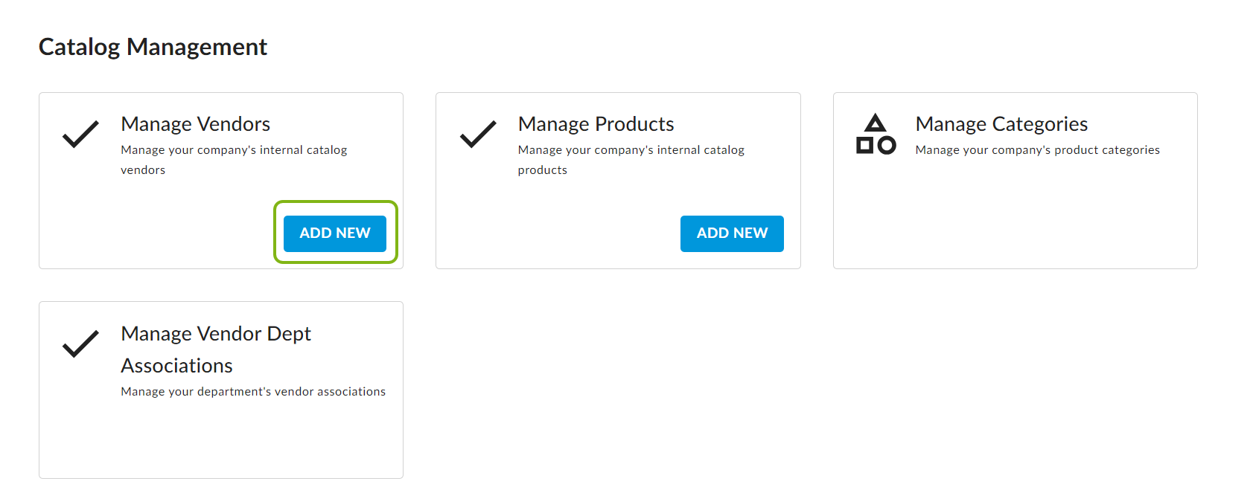Open the Manage Categories title
The image size is (1253, 487).
click(1001, 124)
